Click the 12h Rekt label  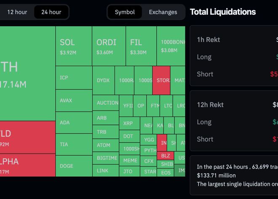210,105
